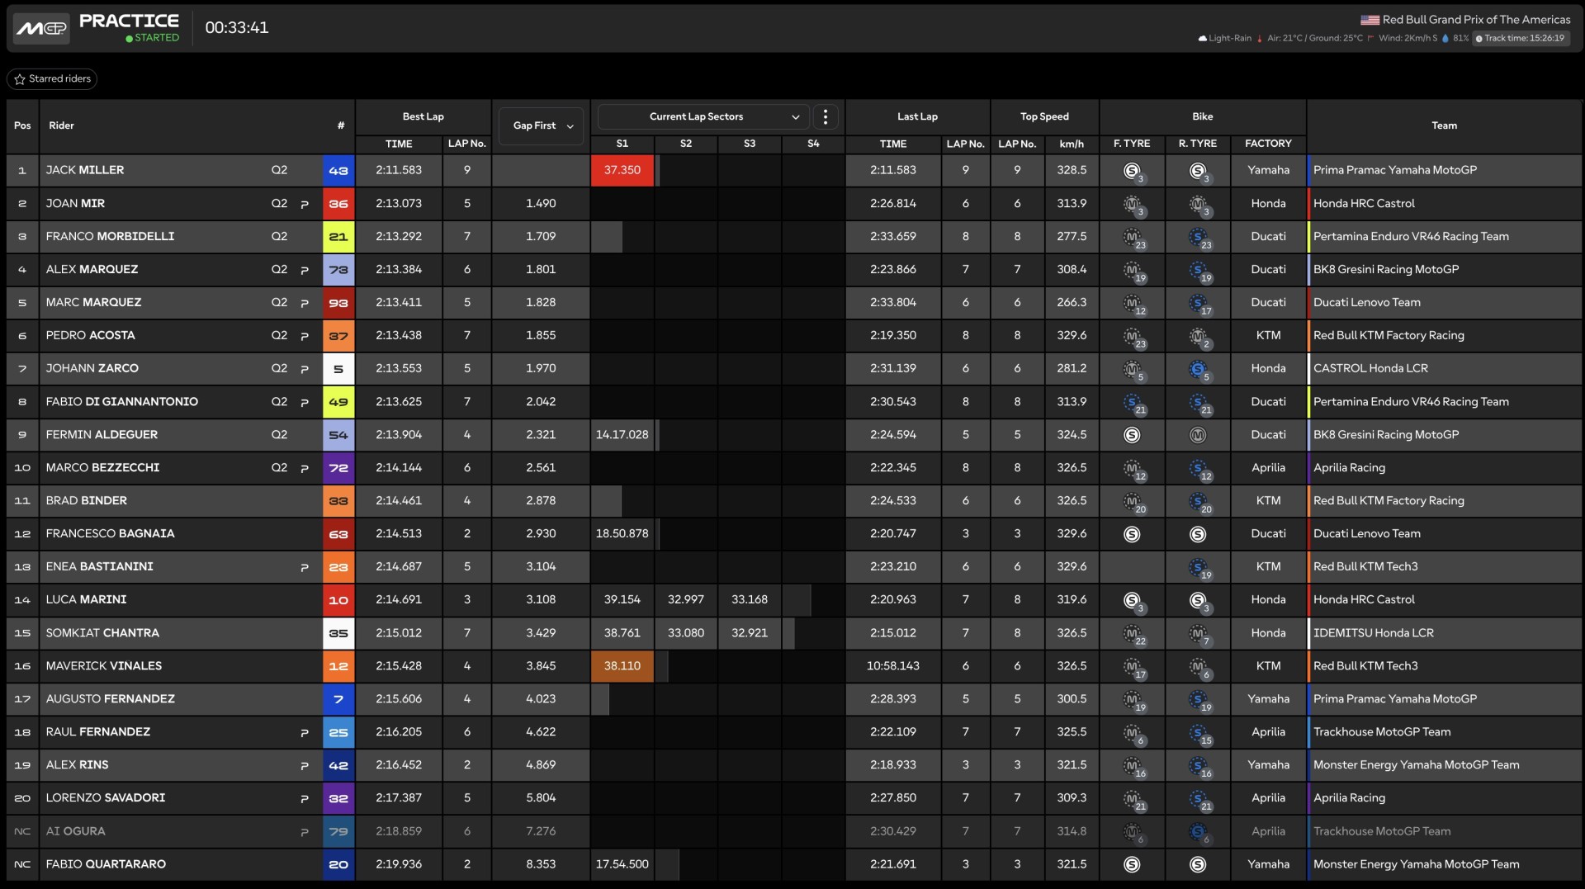The width and height of the screenshot is (1585, 889).
Task: Click Jack Miller's red S1 sector 37.350
Action: (622, 170)
